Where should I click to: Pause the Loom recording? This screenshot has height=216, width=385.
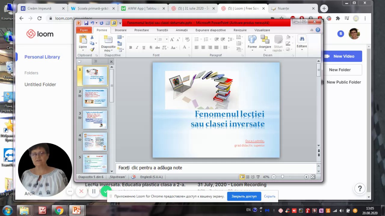point(94,191)
